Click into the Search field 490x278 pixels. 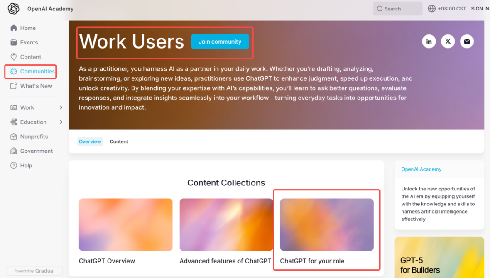398,9
